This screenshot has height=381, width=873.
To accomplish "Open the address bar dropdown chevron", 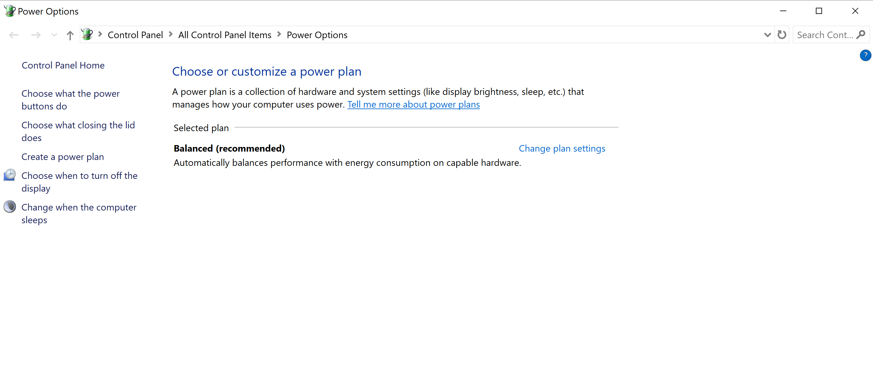I will [767, 35].
